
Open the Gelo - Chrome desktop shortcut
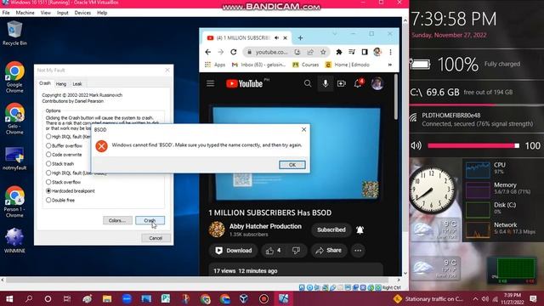[x=14, y=119]
